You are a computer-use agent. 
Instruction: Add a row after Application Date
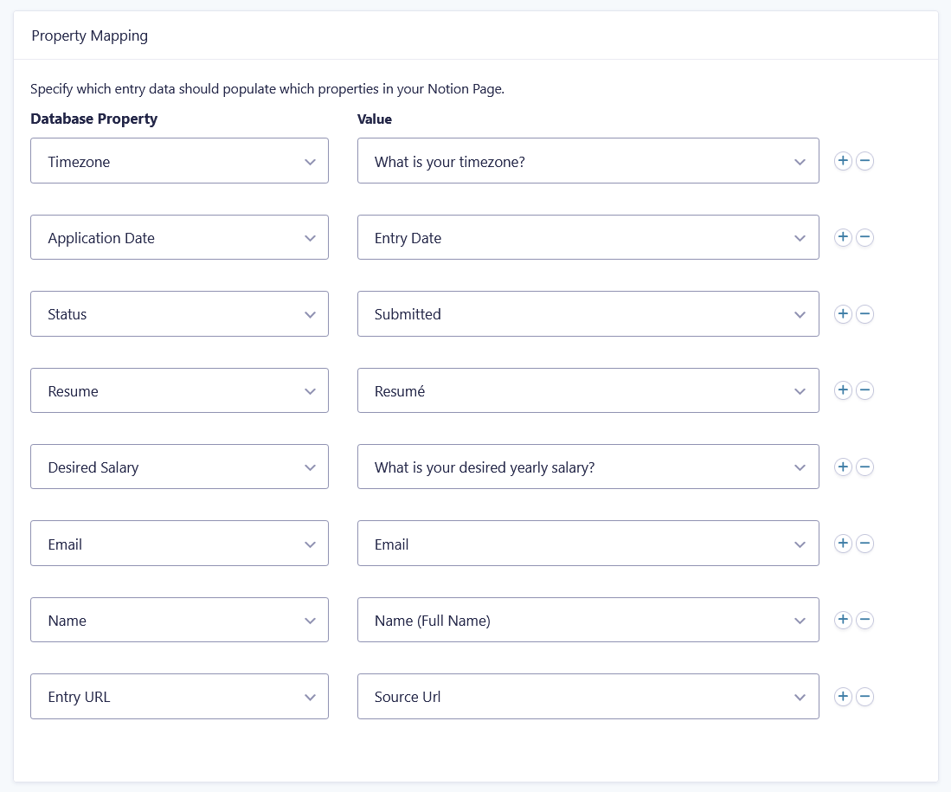[843, 237]
